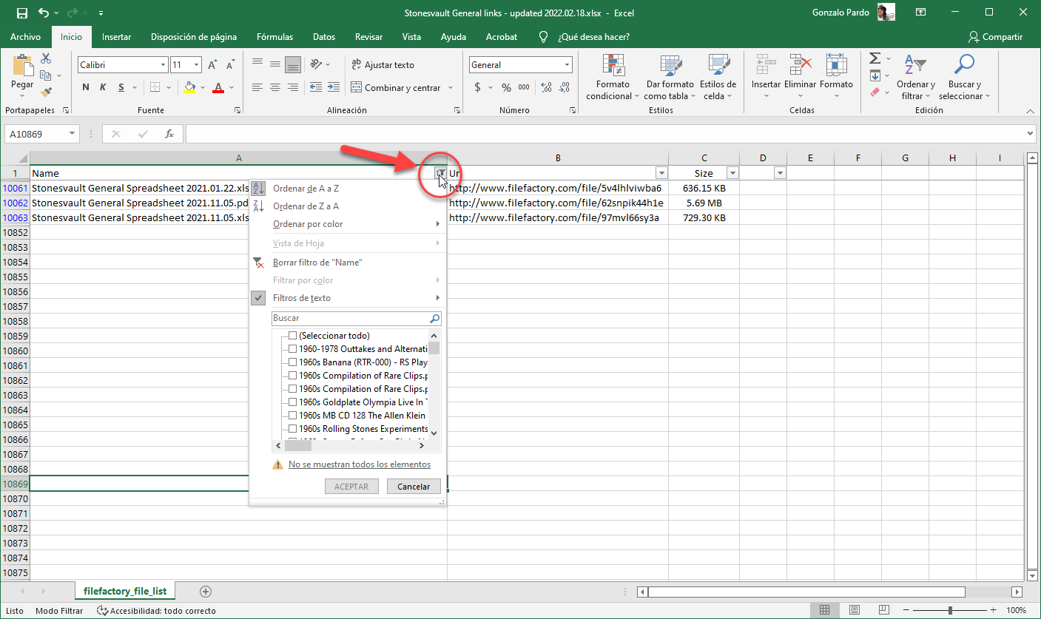This screenshot has height=619, width=1041.
Task: Open Estilos de celda gallery
Action: click(717, 77)
